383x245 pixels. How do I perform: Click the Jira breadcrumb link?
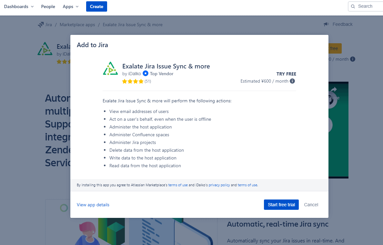click(49, 25)
